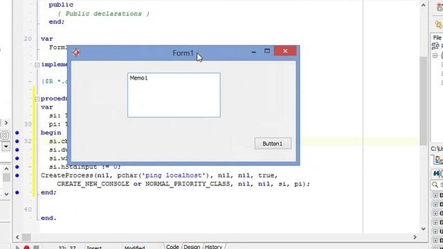Collapse the project tree node in Project Manager

click(x=435, y=55)
